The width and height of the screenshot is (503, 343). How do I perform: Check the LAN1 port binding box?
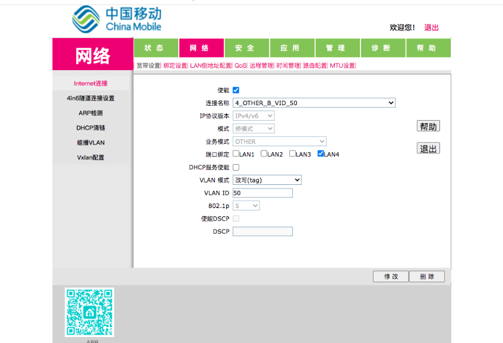(x=236, y=153)
